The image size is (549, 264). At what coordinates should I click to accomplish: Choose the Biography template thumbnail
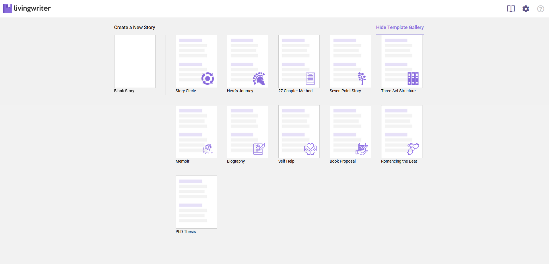[247, 132]
